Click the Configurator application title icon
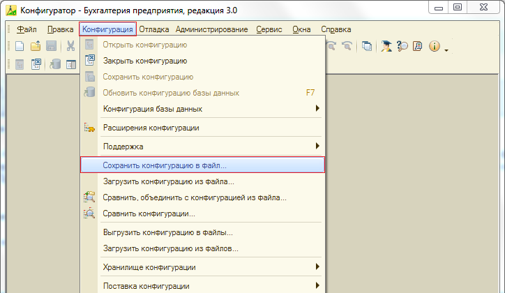 tap(11, 10)
